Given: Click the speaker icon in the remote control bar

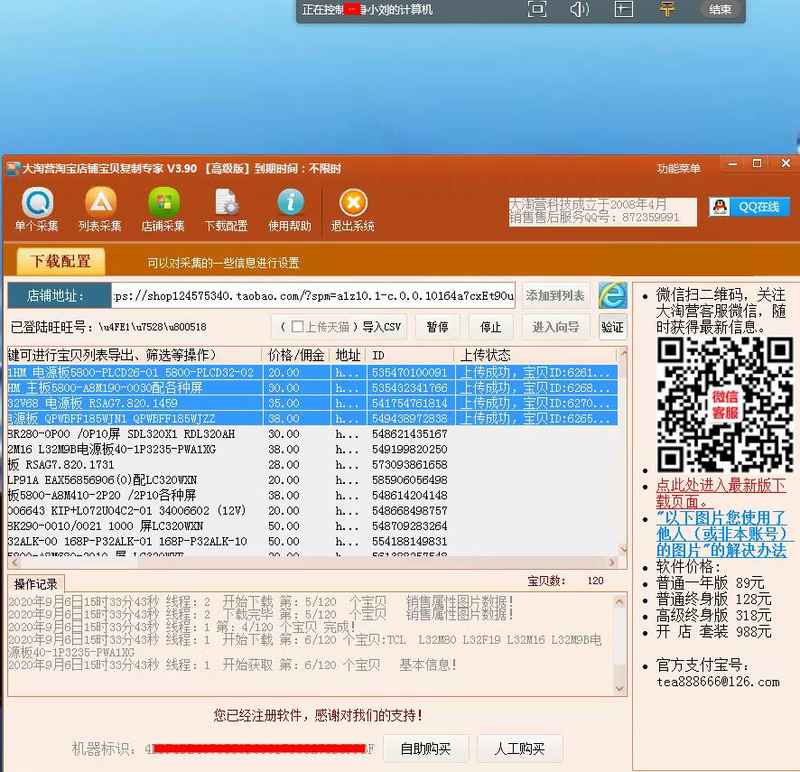Looking at the screenshot, I should tap(580, 9).
